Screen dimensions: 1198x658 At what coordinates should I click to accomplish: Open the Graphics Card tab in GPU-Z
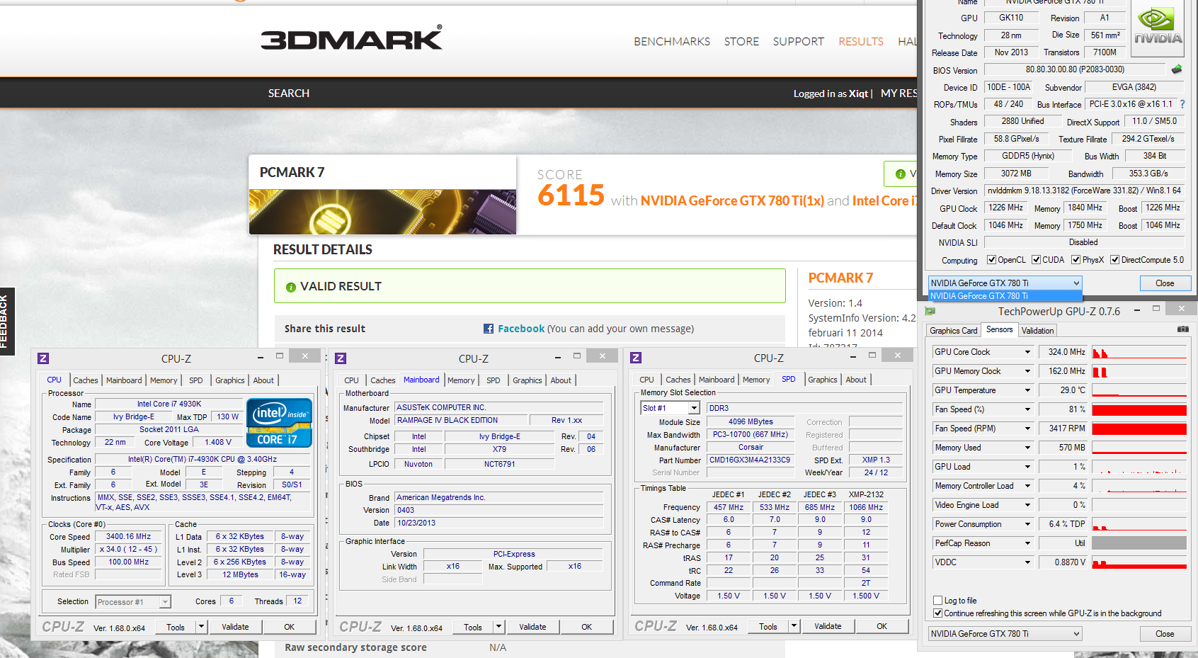[x=953, y=331]
